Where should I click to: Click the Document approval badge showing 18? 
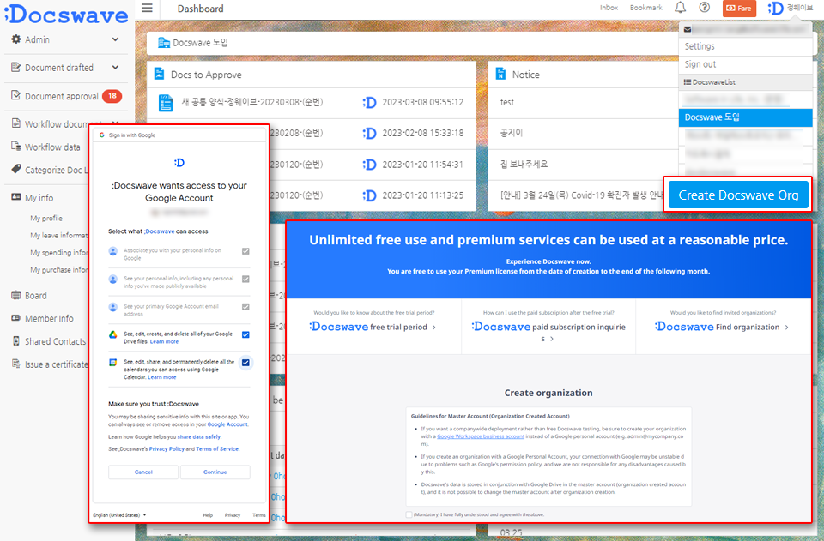(112, 96)
